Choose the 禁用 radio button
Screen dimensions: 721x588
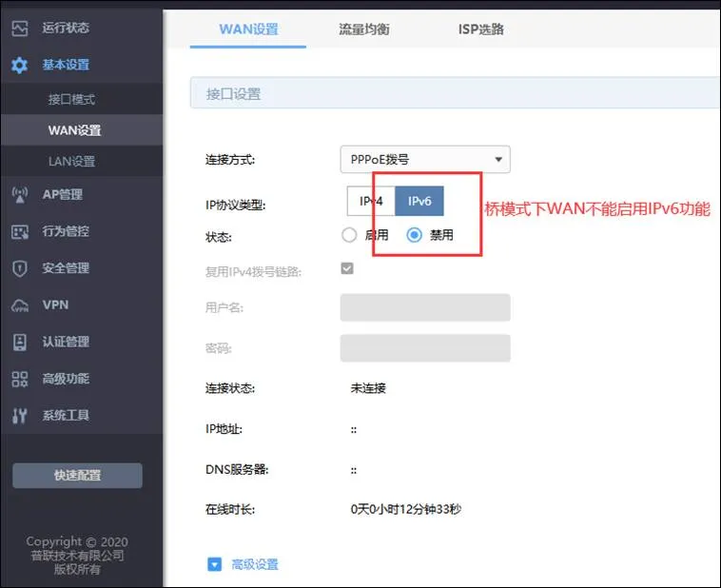click(x=415, y=235)
